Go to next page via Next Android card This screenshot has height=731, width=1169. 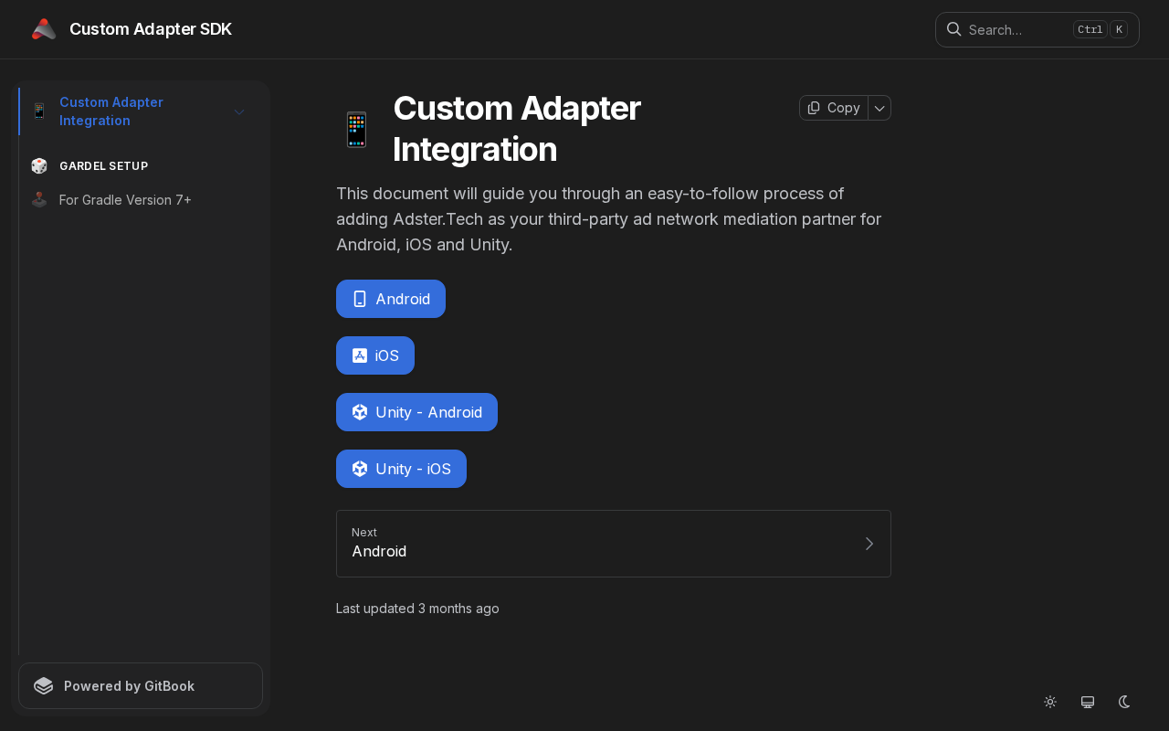click(x=613, y=544)
